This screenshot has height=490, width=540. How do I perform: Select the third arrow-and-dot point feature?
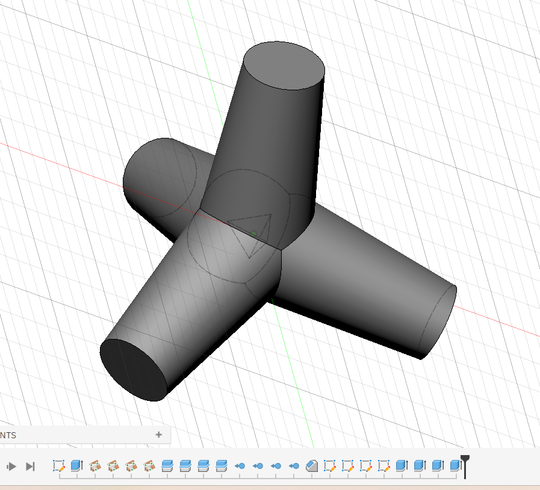pos(276,466)
